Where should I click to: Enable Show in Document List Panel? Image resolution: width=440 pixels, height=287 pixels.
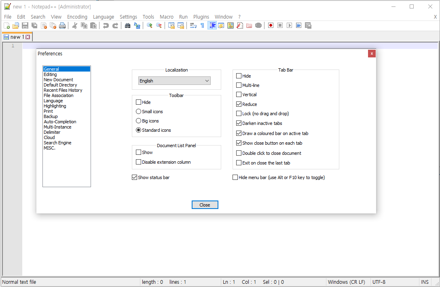pyautogui.click(x=138, y=152)
